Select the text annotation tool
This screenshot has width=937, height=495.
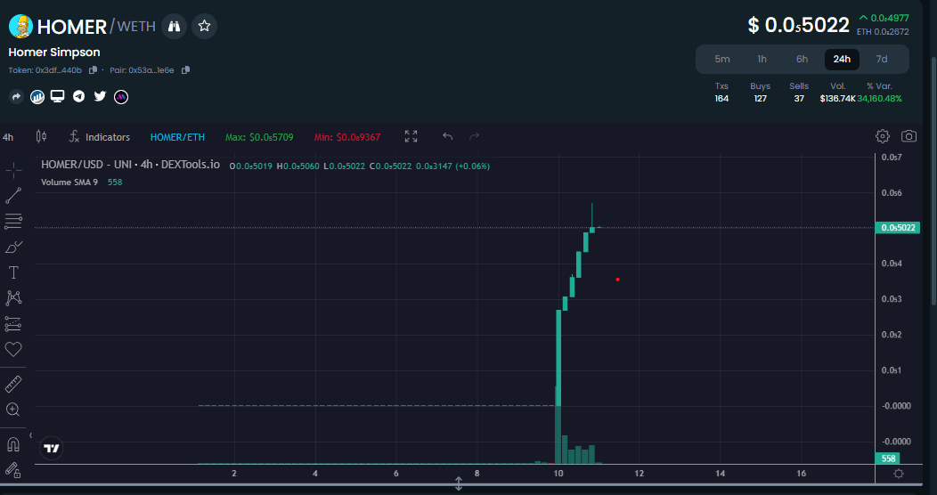pyautogui.click(x=13, y=272)
